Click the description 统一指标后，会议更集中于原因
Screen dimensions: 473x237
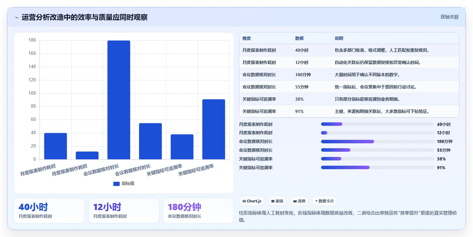tap(376, 87)
